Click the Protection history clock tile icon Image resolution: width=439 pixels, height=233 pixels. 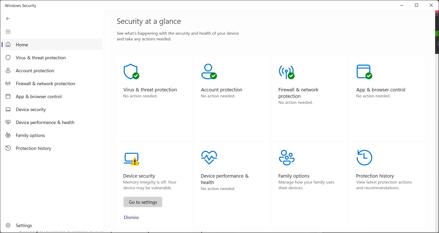(x=364, y=157)
